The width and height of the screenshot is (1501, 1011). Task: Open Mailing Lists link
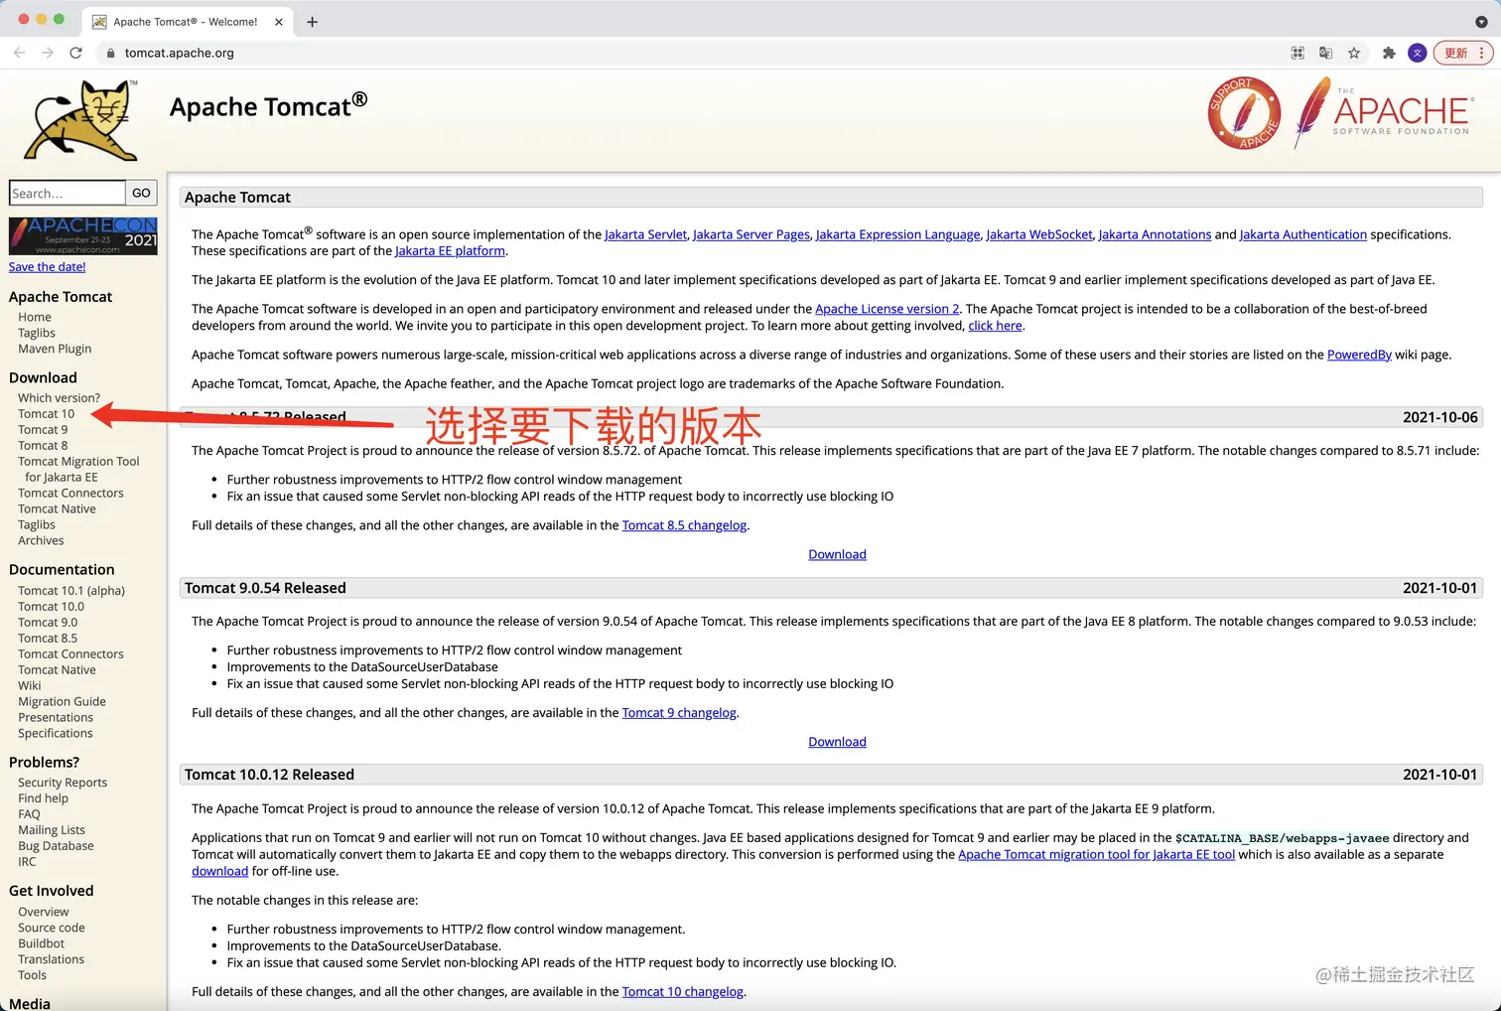[x=52, y=830]
